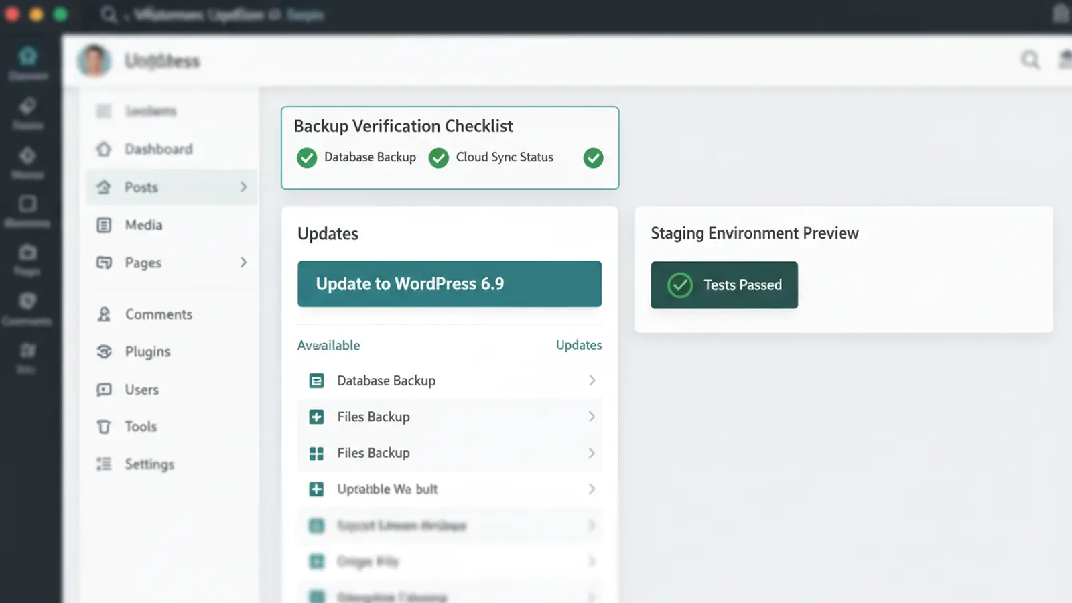1072x603 pixels.
Task: Click the plus icon beside Upcatible Wa bult
Action: click(316, 489)
